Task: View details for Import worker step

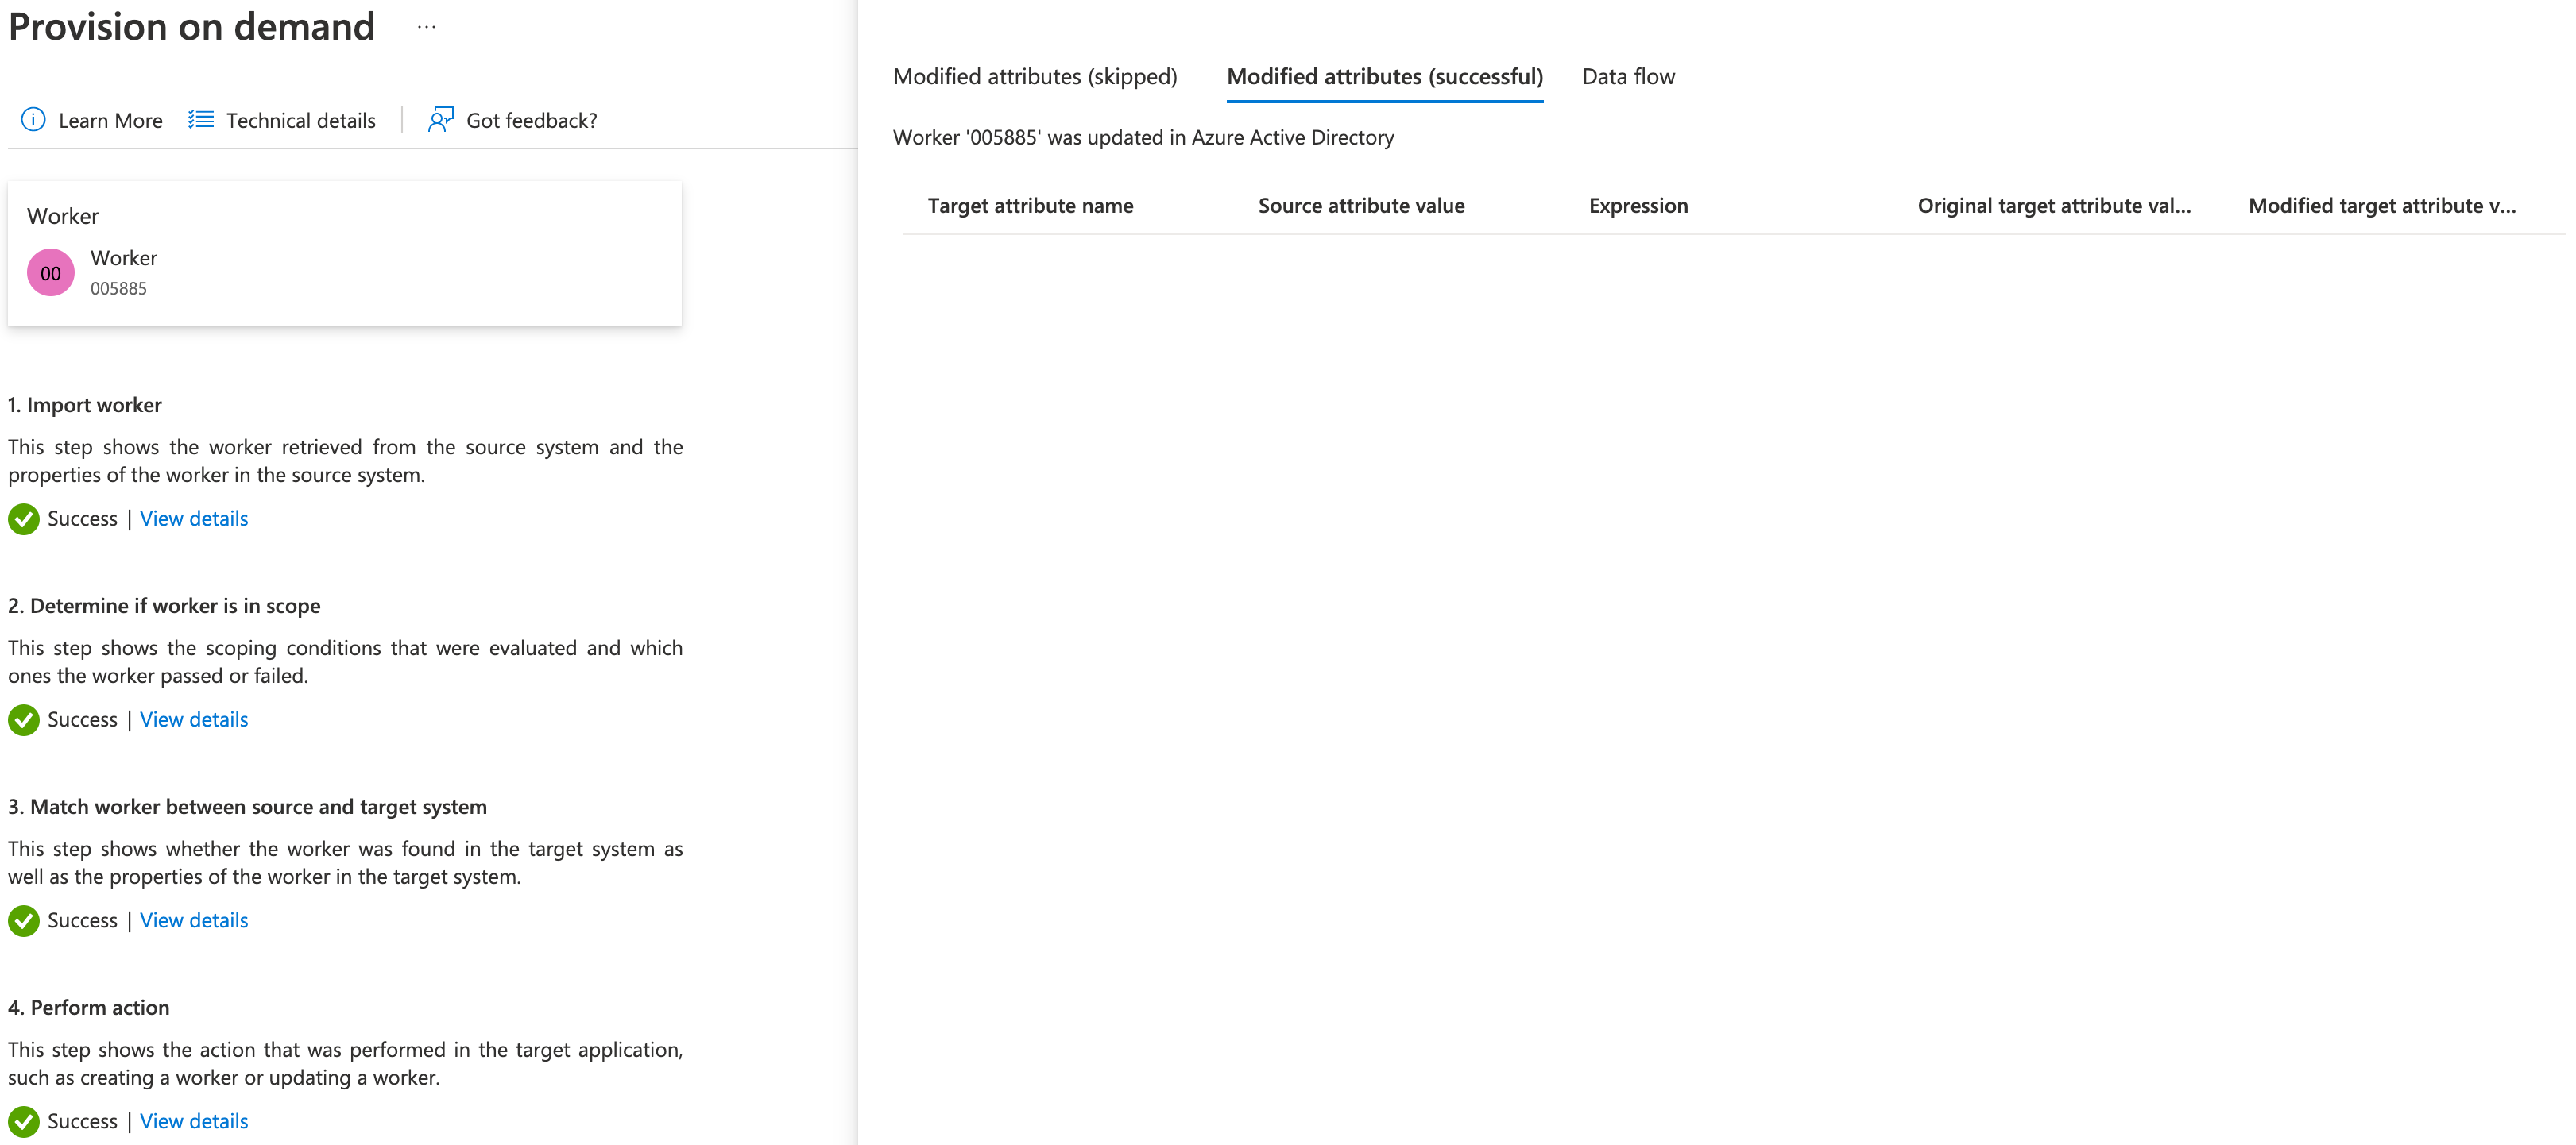Action: [x=192, y=518]
